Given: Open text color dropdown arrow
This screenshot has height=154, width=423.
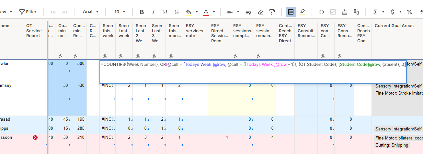Looking at the screenshot, I should [214, 12].
